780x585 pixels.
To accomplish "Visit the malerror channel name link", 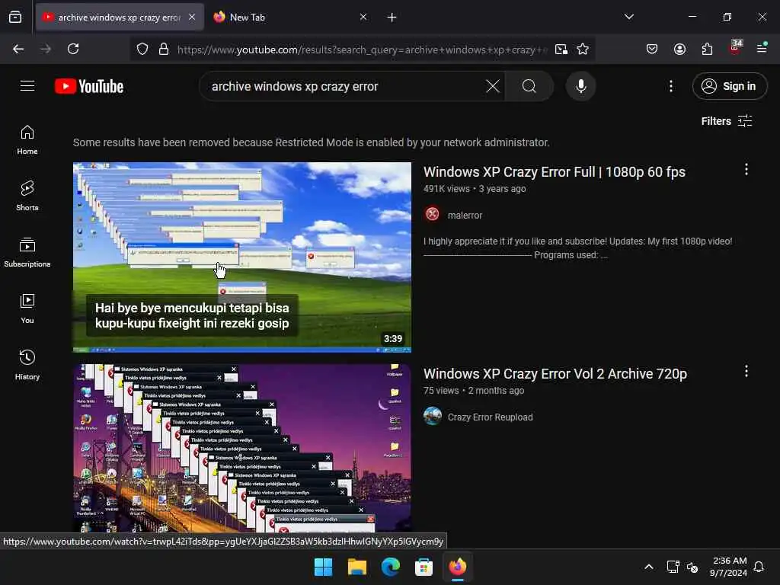I will pyautogui.click(x=465, y=216).
